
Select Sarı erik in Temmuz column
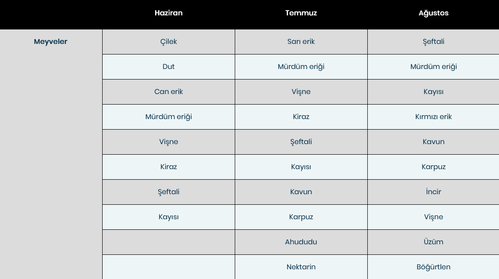point(301,42)
